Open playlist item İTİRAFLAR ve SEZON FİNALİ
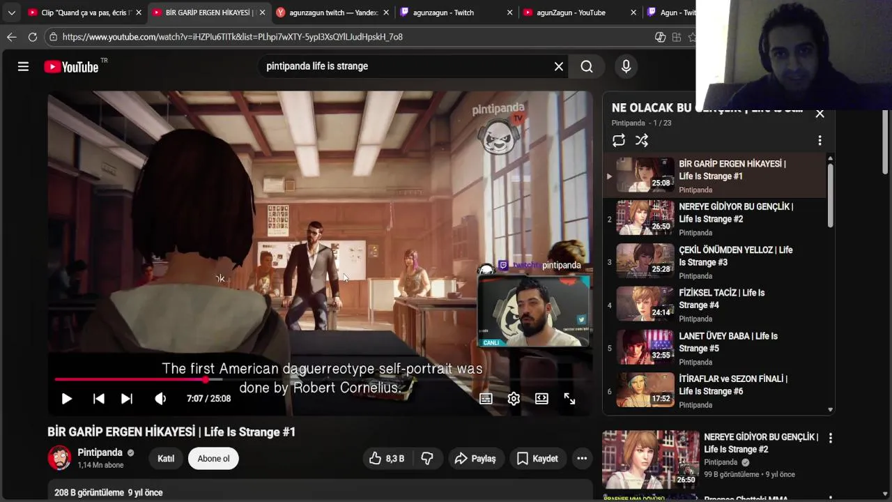 click(715, 391)
